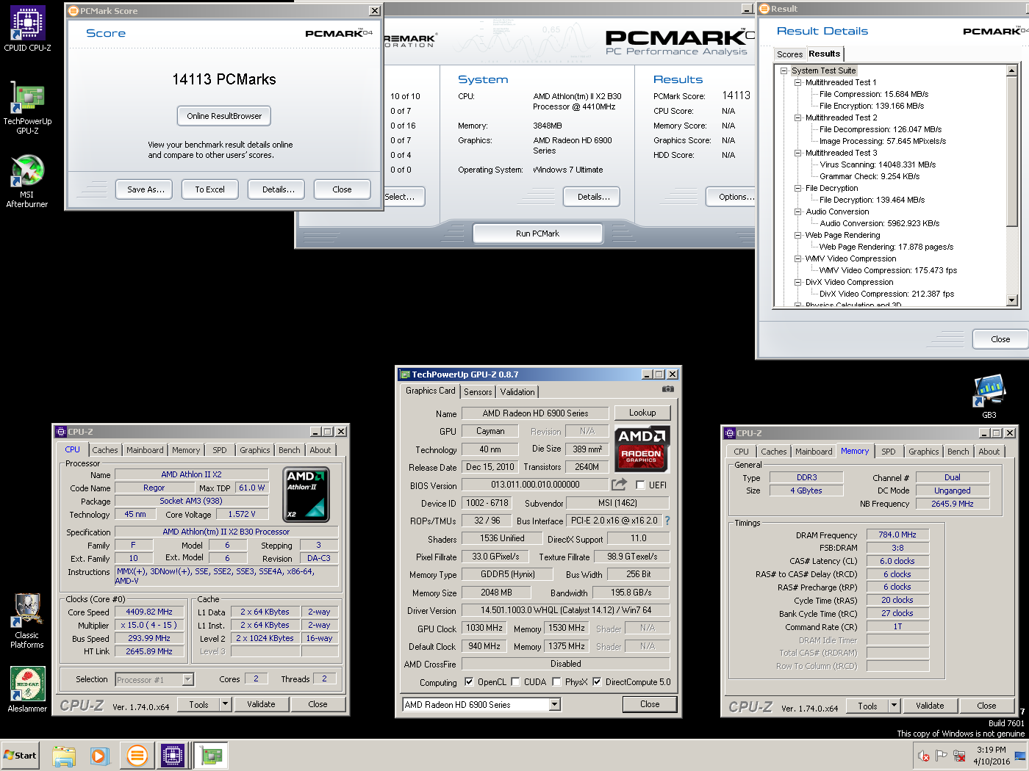Viewport: 1029px width, 771px height.
Task: Click the DRAM Frequency 784.0 MHz value
Action: click(897, 535)
